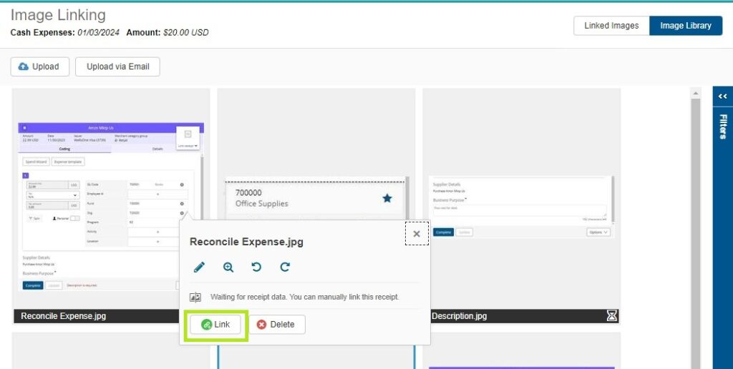
Task: Close the Reconcile Expense.jpg popup
Action: 417,234
